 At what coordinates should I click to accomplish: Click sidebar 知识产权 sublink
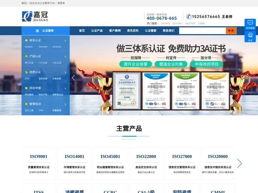tap(43, 94)
